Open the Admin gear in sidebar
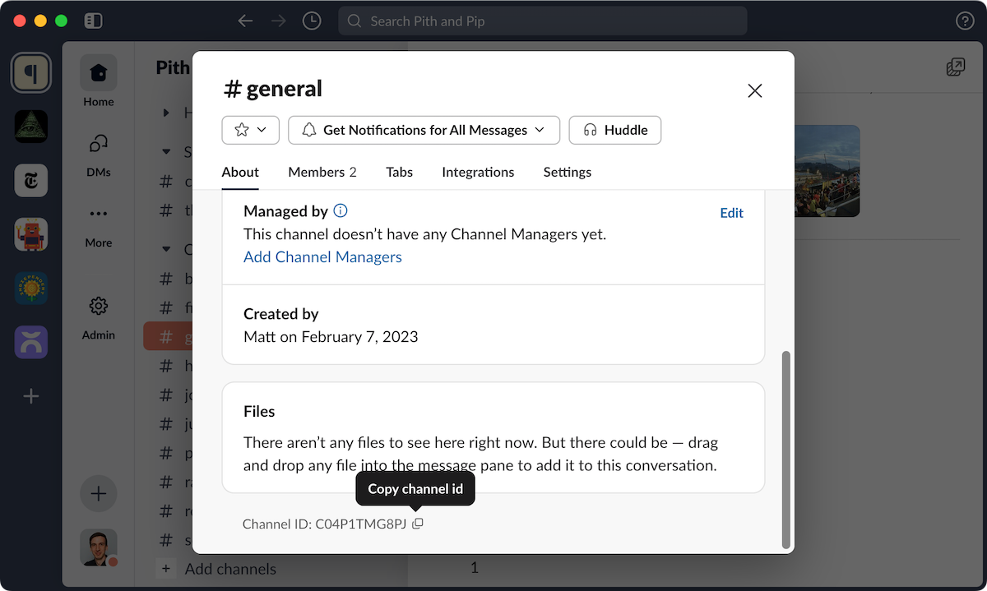Image resolution: width=987 pixels, height=591 pixels. tap(98, 316)
